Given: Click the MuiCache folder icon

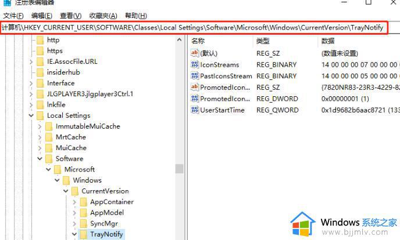Looking at the screenshot, I should [49, 148].
